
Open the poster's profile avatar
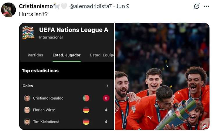(x=8, y=10)
